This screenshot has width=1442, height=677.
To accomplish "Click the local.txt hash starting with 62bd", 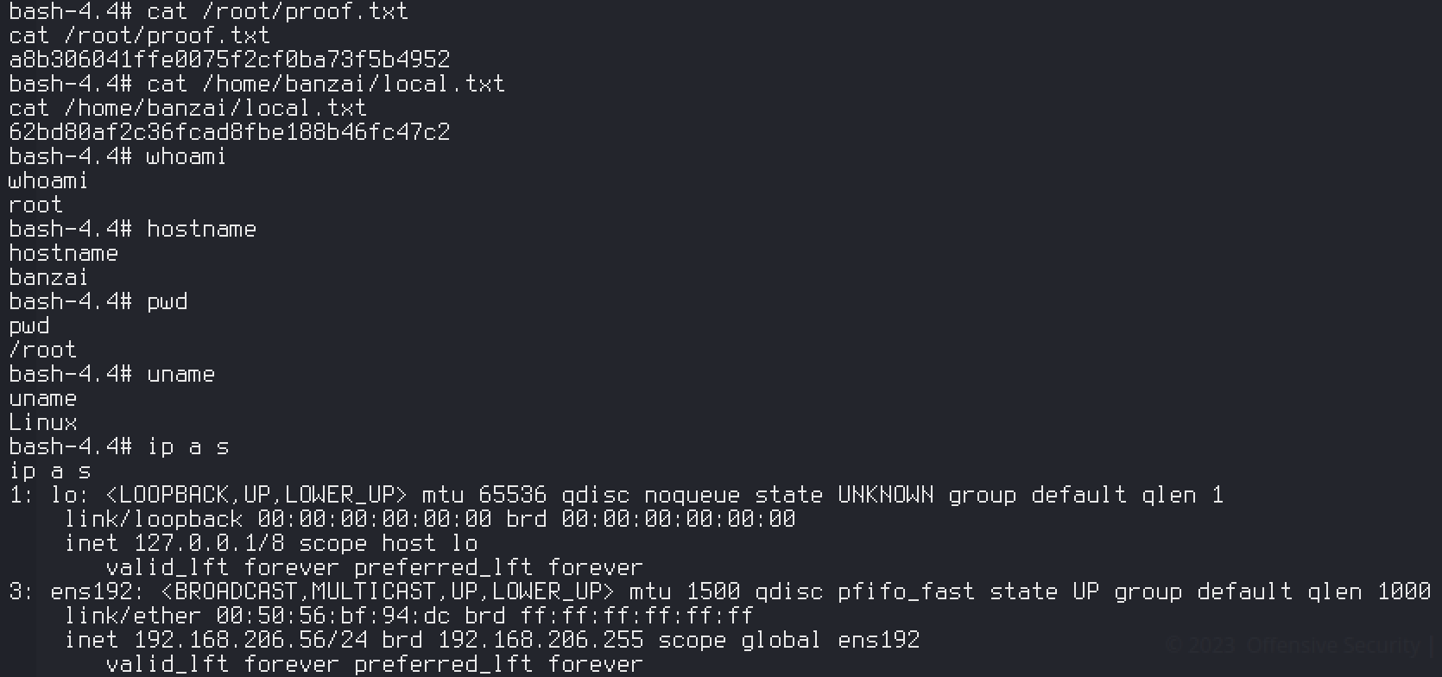I will pos(229,132).
